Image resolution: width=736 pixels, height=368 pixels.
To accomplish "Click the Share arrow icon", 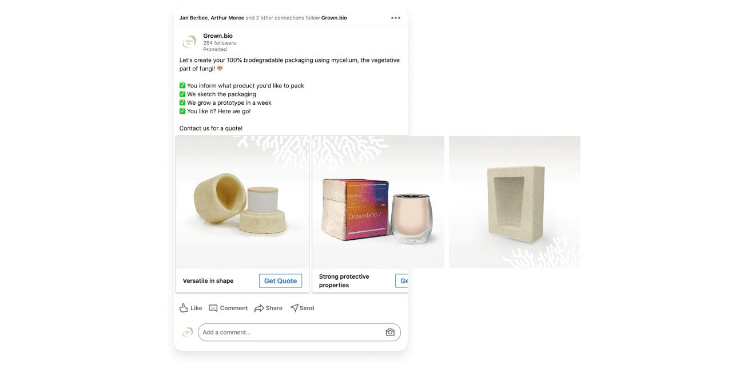I will (x=259, y=308).
